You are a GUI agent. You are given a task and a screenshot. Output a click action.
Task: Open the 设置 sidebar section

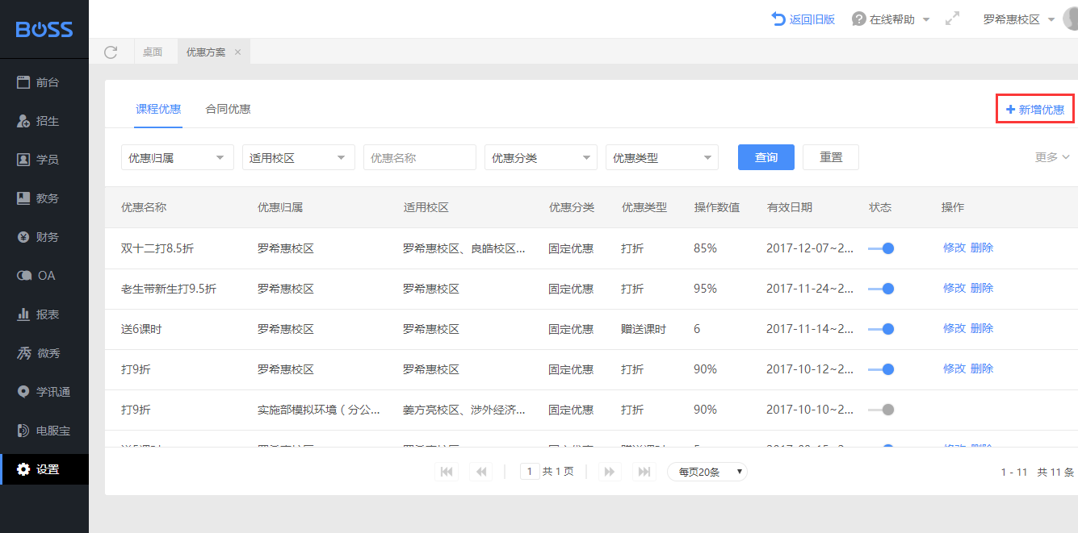pyautogui.click(x=44, y=469)
